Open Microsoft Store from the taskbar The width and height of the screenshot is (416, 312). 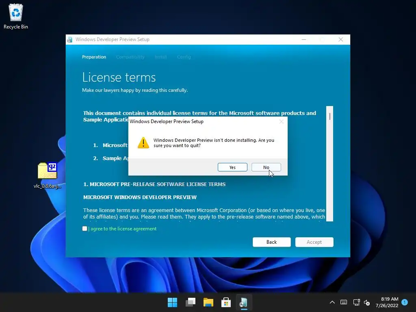pyautogui.click(x=226, y=302)
